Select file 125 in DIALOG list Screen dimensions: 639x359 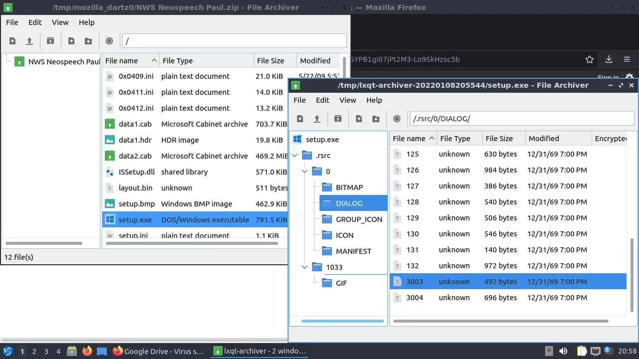click(508, 154)
